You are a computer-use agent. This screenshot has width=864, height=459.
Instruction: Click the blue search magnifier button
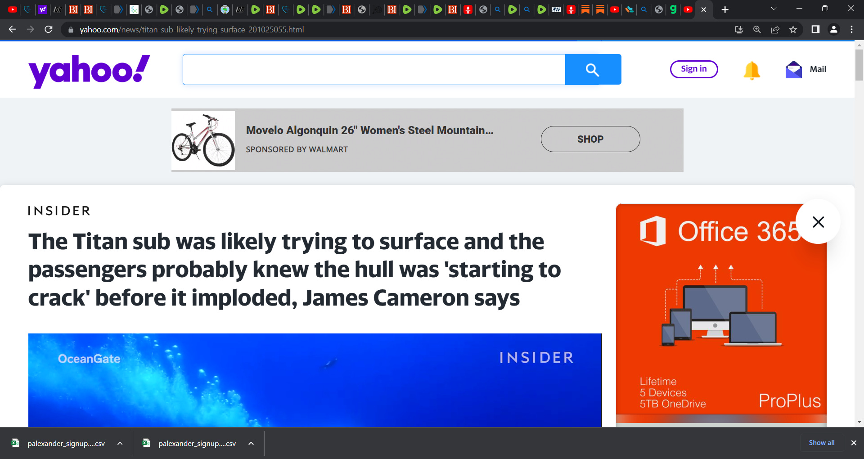tap(593, 69)
